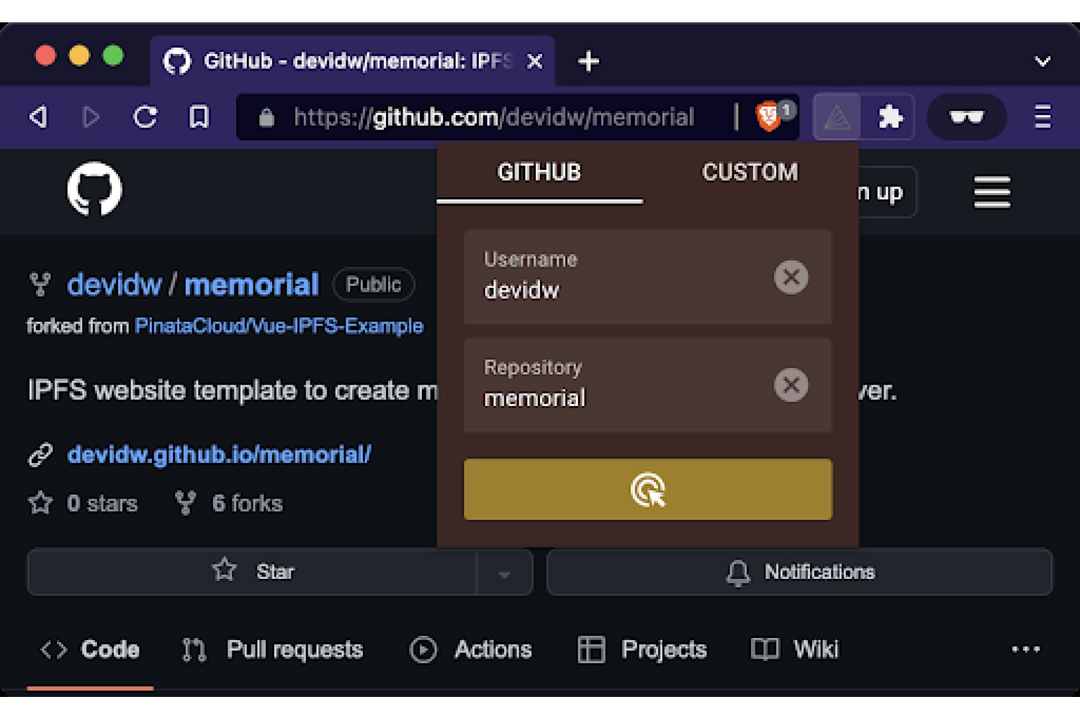Bookmark this page with the bookmark icon

[x=199, y=117]
